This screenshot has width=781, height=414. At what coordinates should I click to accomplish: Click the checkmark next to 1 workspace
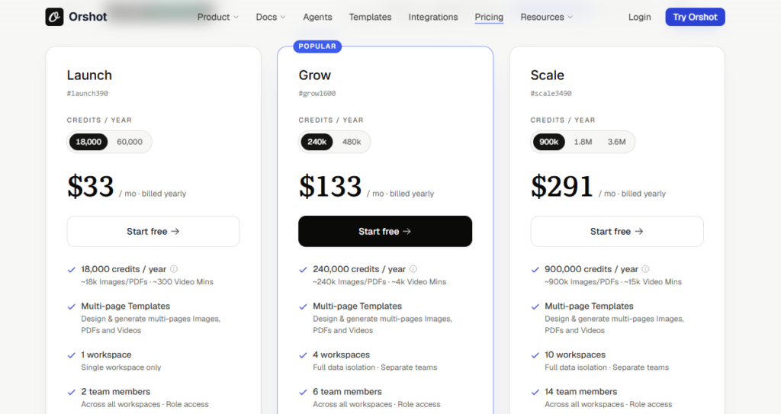point(71,355)
